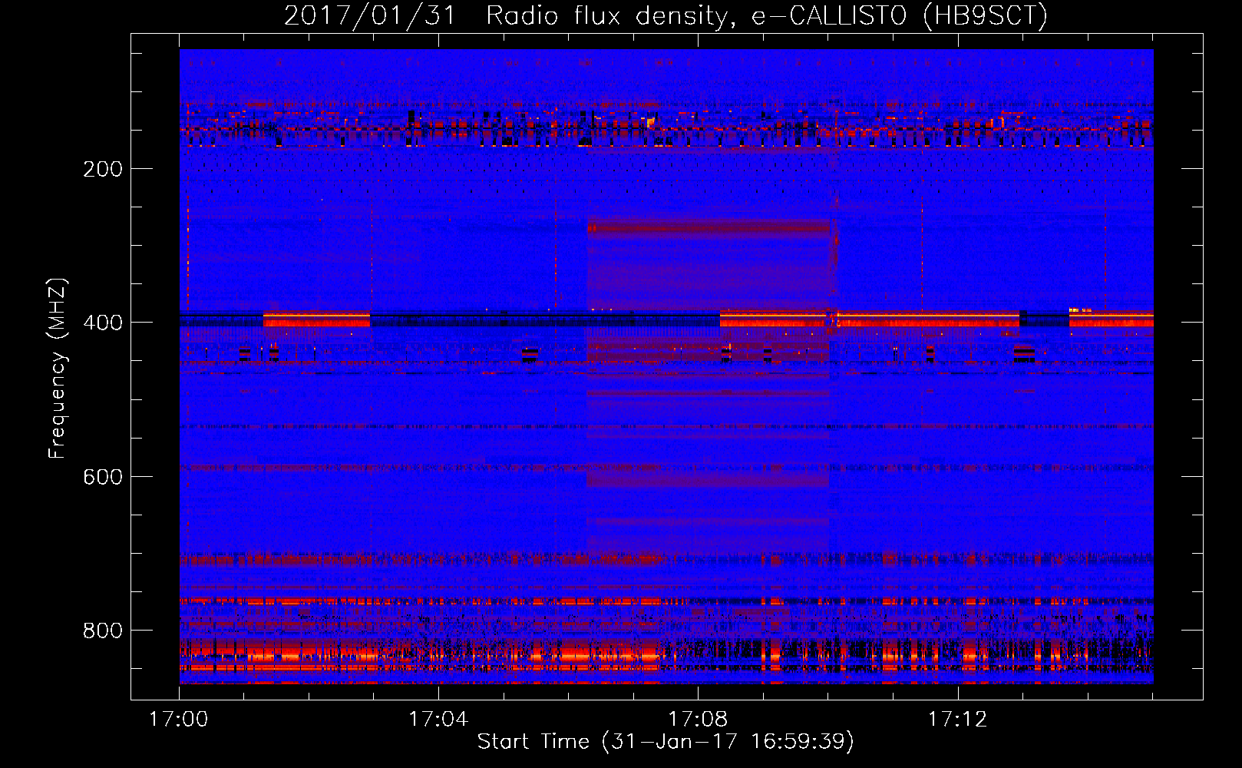Click the 'Frequency (MHZ)' axis label
This screenshot has width=1242, height=768.
pos(58,368)
